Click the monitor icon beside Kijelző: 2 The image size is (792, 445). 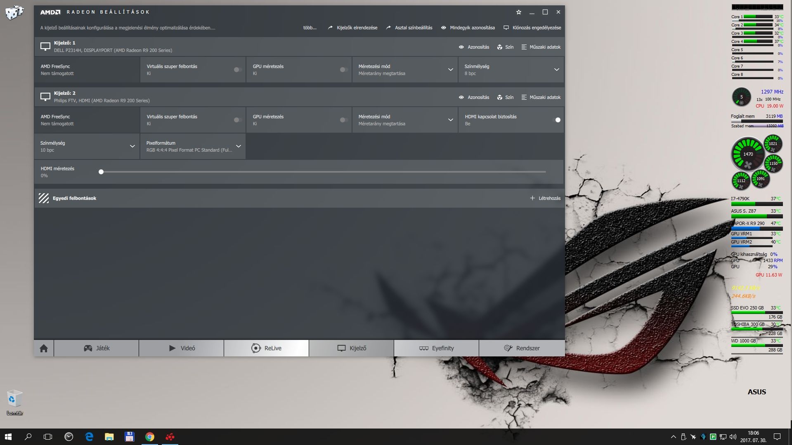pyautogui.click(x=45, y=97)
